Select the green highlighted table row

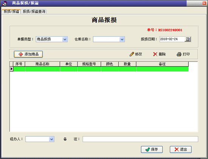(101, 69)
